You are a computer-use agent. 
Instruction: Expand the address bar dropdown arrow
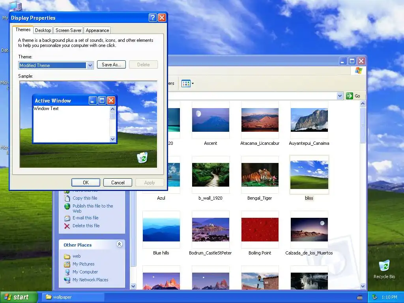pyautogui.click(x=340, y=96)
